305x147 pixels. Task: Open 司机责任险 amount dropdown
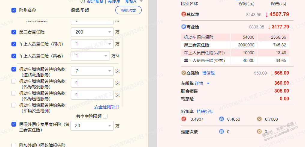click(92, 44)
